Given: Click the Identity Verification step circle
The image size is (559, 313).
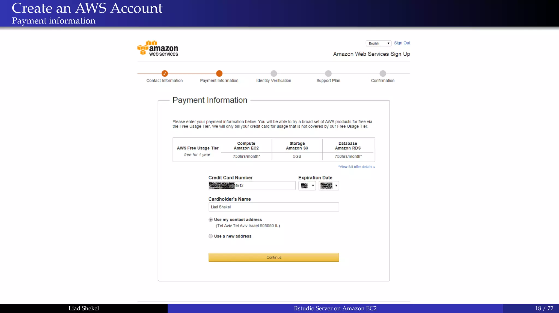Looking at the screenshot, I should pyautogui.click(x=274, y=73).
